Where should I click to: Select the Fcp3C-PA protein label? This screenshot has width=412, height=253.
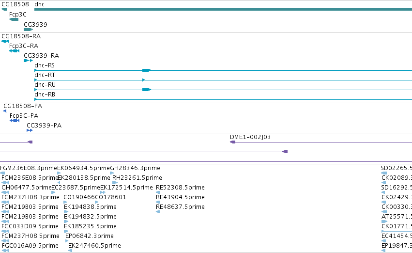tap(24, 116)
